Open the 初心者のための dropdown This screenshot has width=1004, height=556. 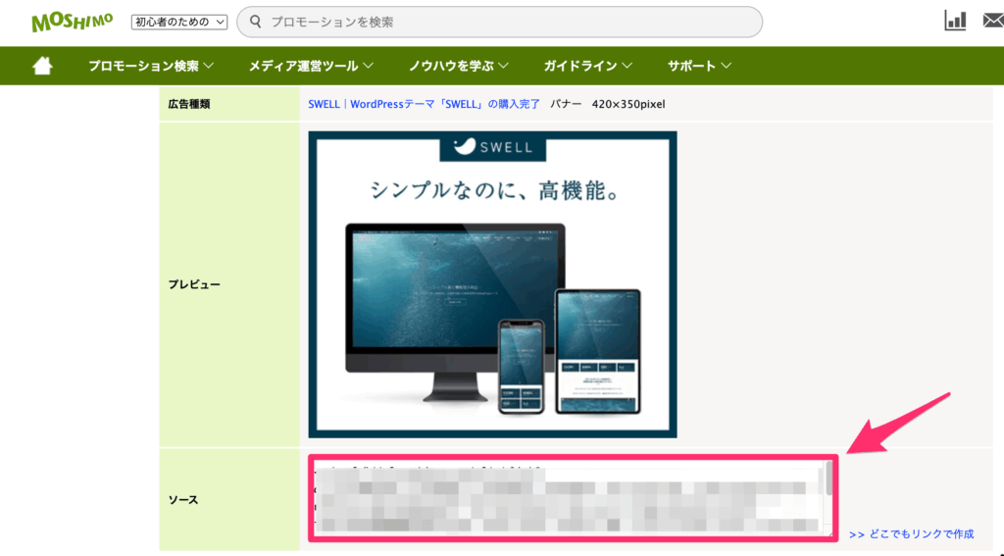point(179,22)
